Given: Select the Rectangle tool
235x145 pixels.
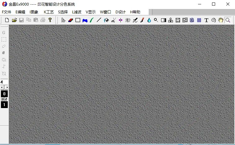Looking at the screenshot, I should (x=78, y=20).
